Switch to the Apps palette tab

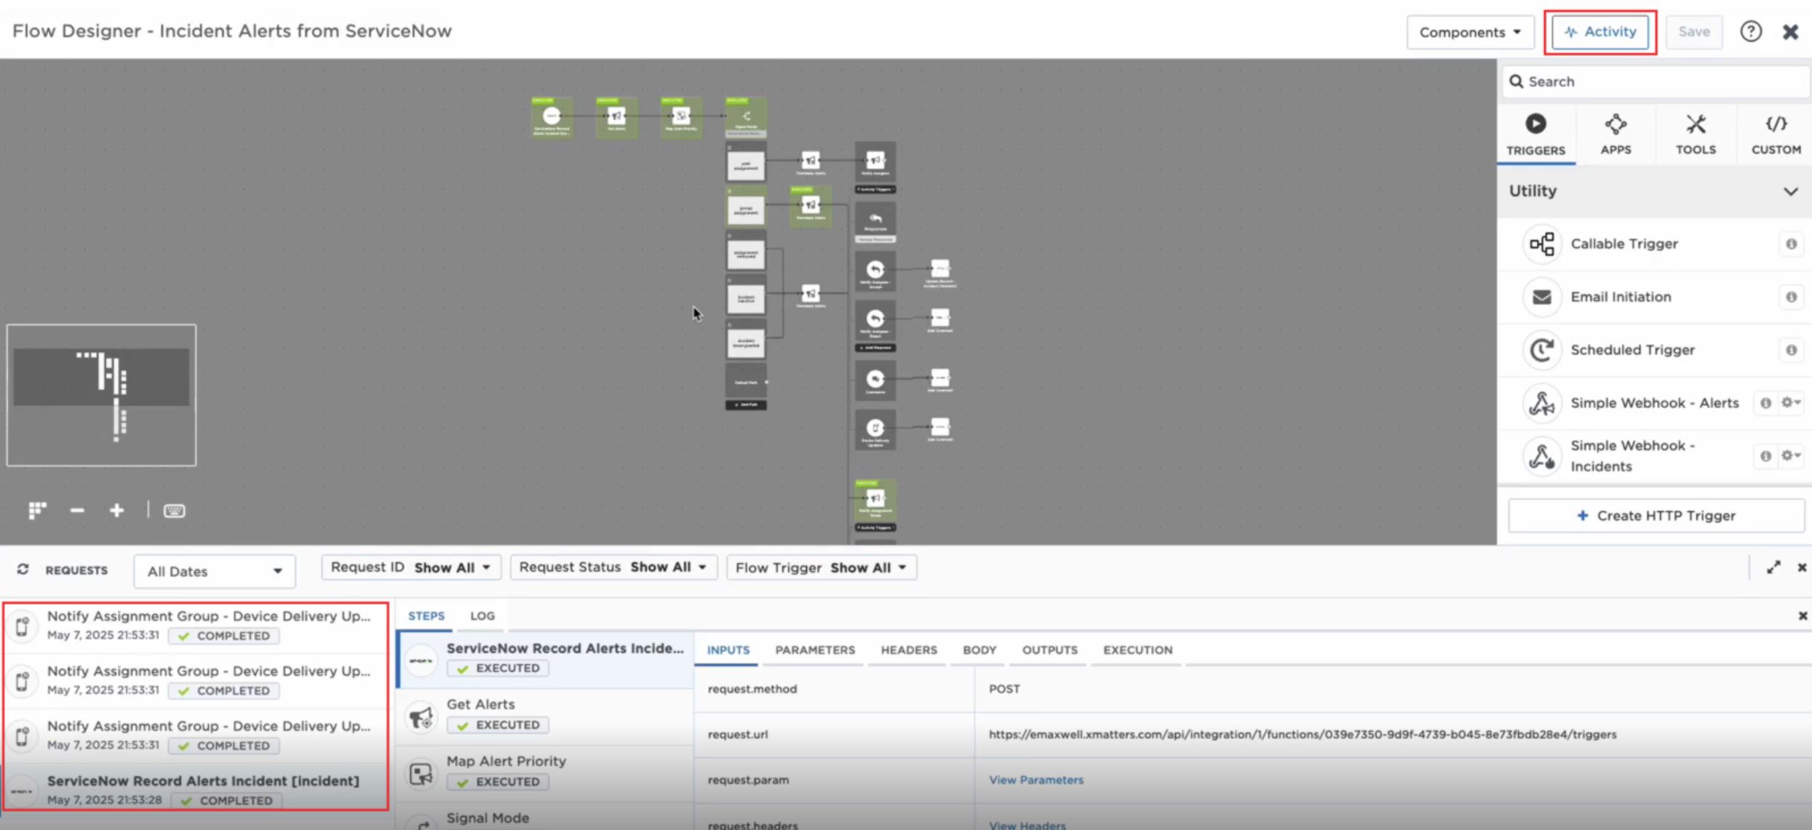pyautogui.click(x=1616, y=135)
